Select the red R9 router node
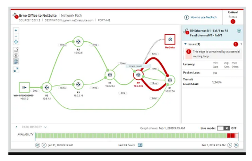 click(138, 75)
